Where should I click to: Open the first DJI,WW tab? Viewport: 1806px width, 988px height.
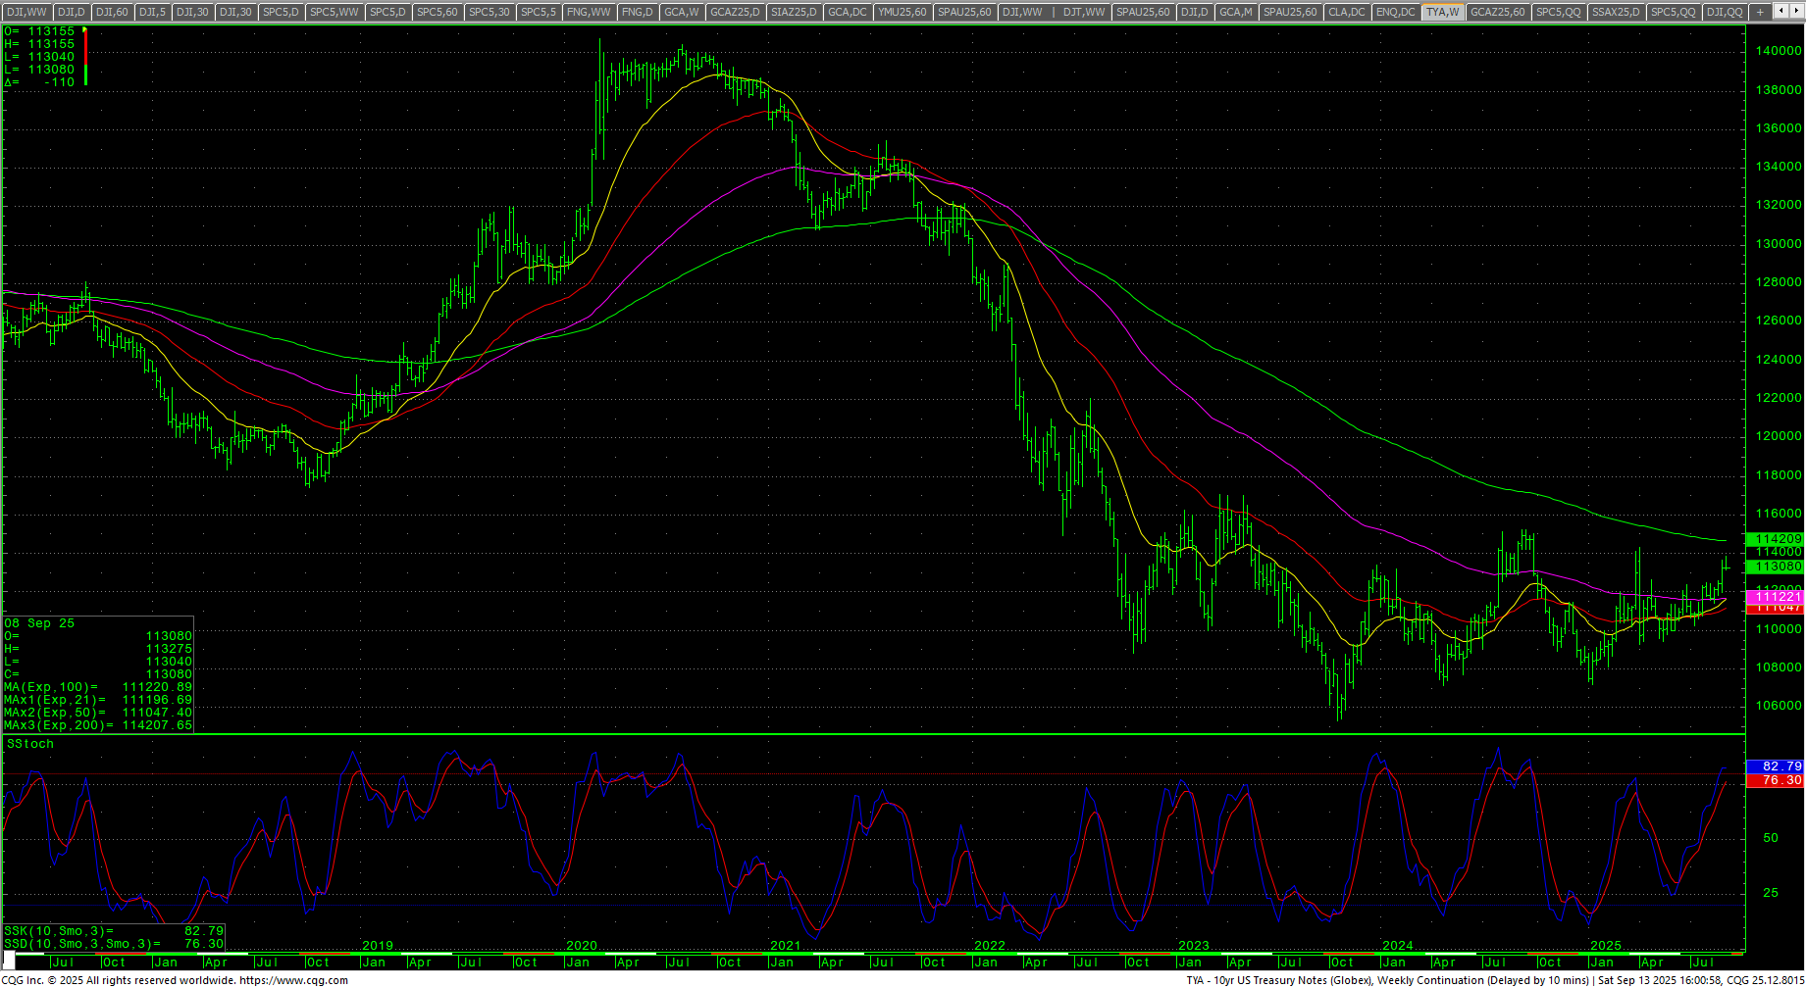click(x=26, y=12)
